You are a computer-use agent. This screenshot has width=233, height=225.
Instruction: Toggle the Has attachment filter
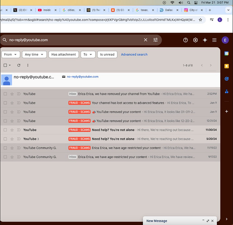64,55
